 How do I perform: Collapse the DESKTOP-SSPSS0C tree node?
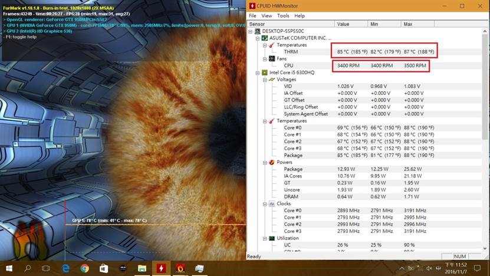coord(251,31)
